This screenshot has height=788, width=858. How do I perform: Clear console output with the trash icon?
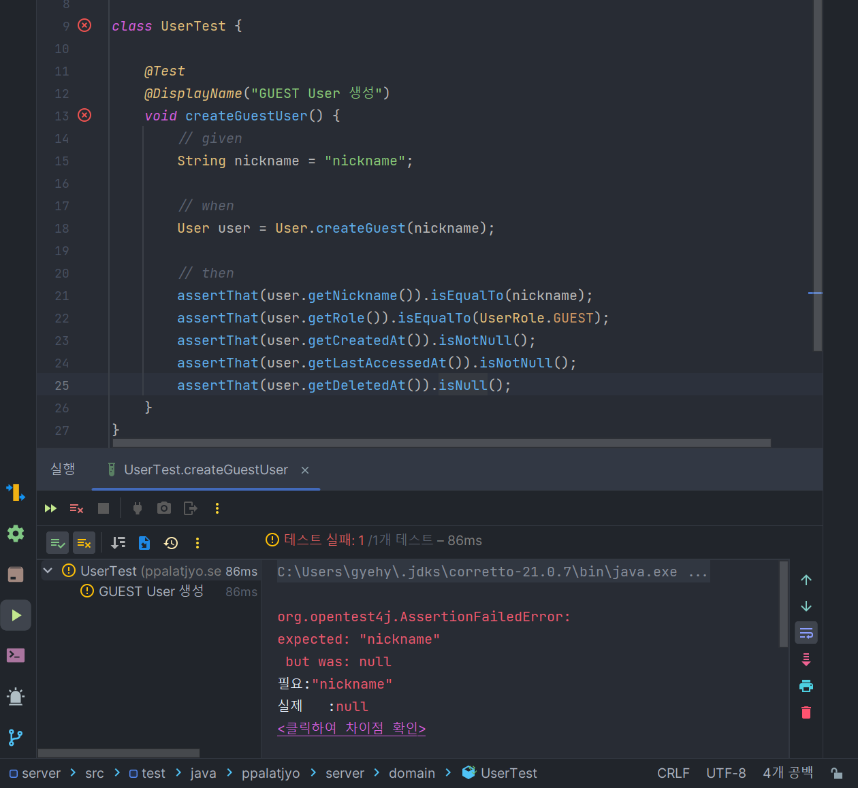pyautogui.click(x=806, y=712)
